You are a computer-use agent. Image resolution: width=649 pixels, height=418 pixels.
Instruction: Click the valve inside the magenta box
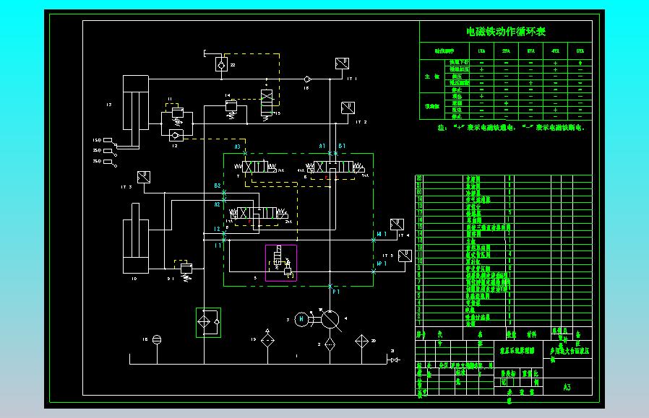(281, 263)
